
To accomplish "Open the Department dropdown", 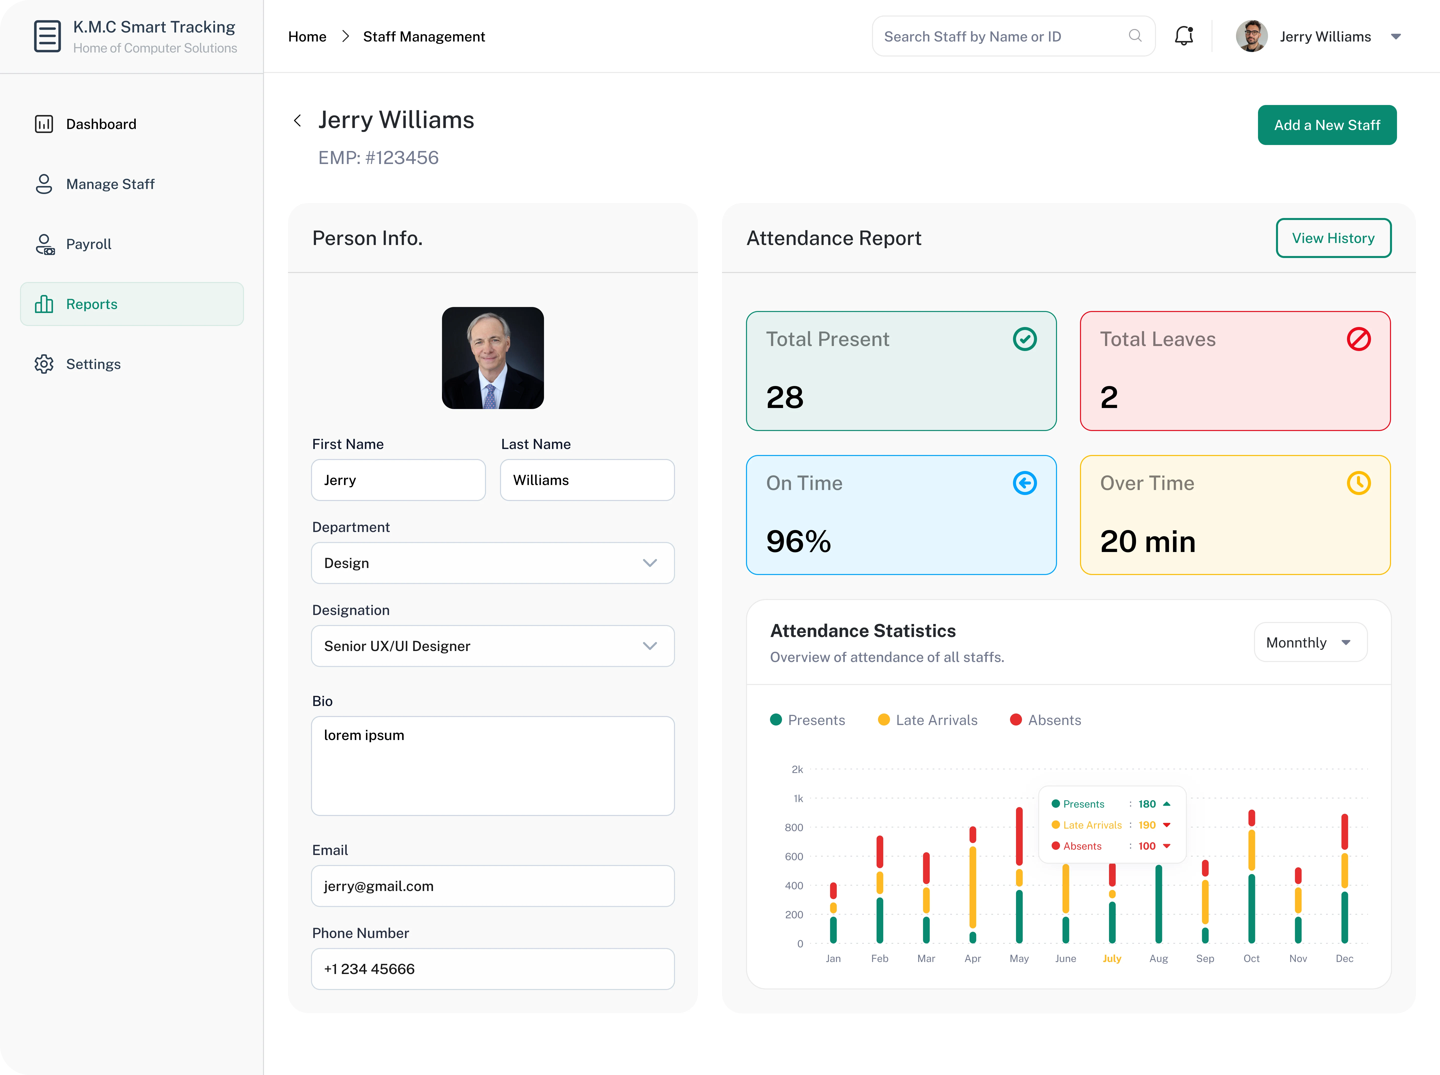I will coord(492,563).
